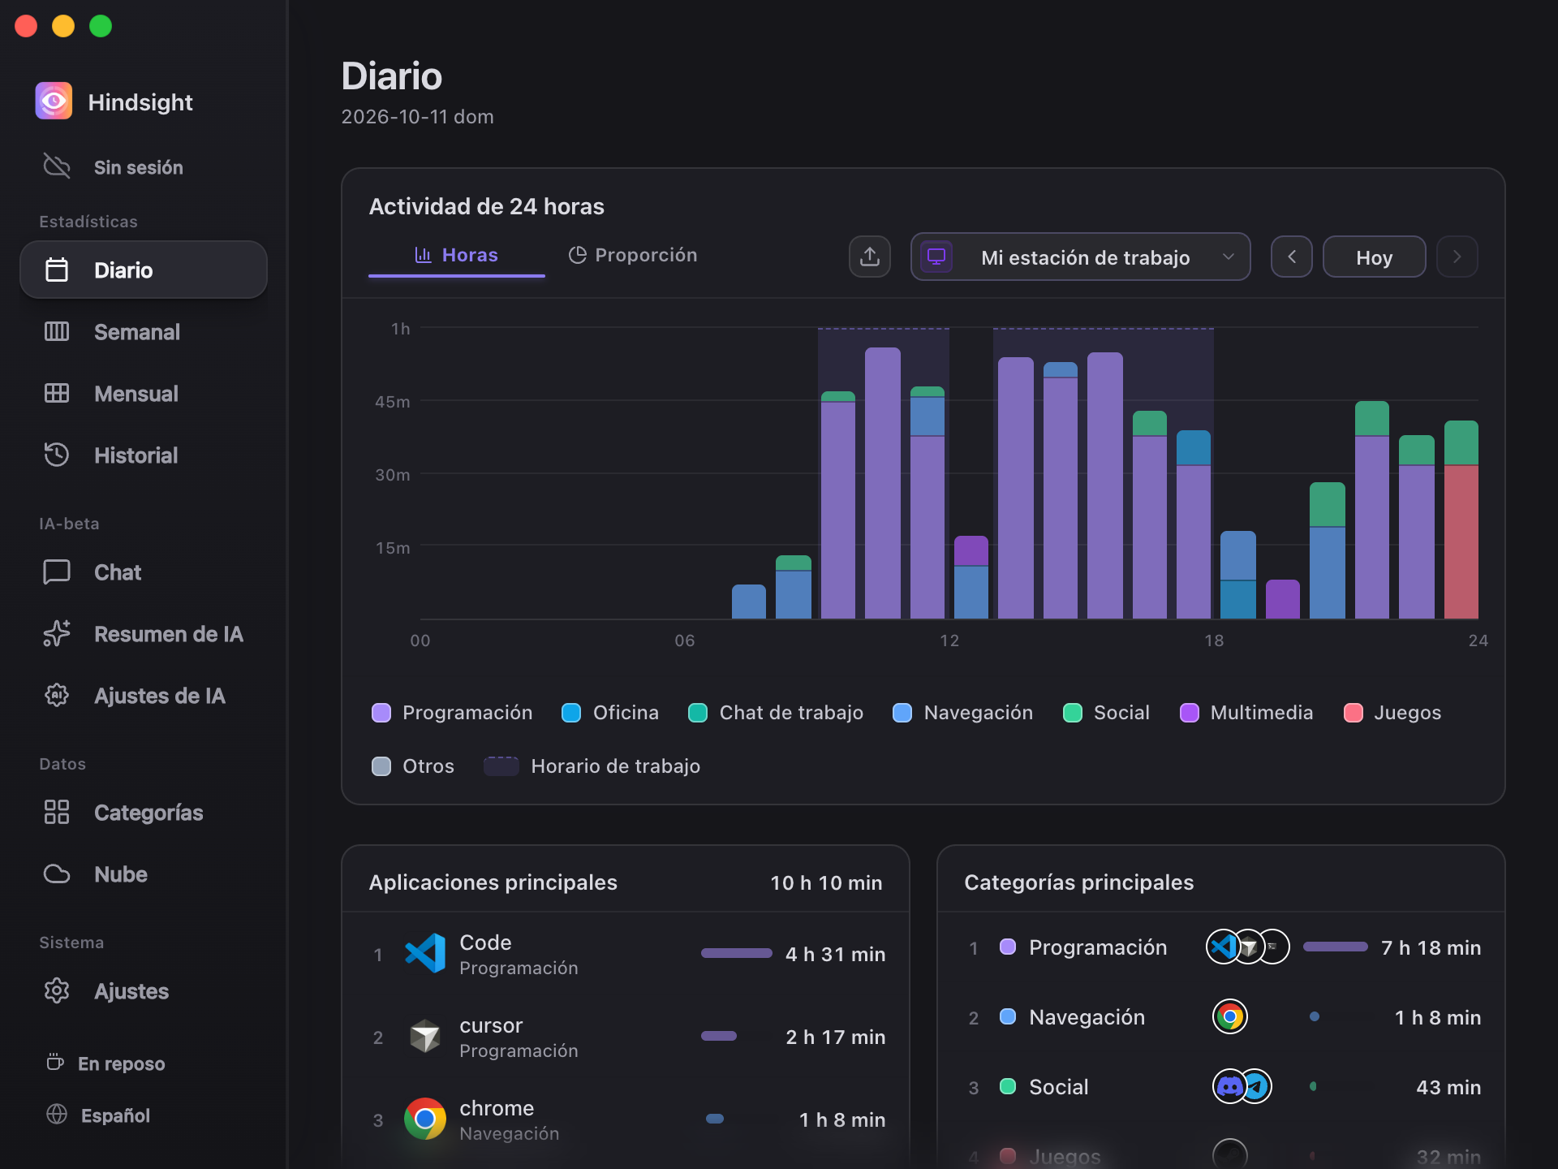
Task: Open the Español language selector
Action: point(98,1115)
